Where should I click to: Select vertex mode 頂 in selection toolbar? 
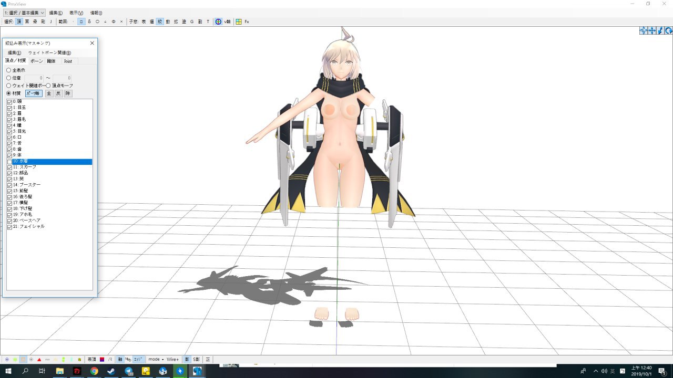coord(19,22)
